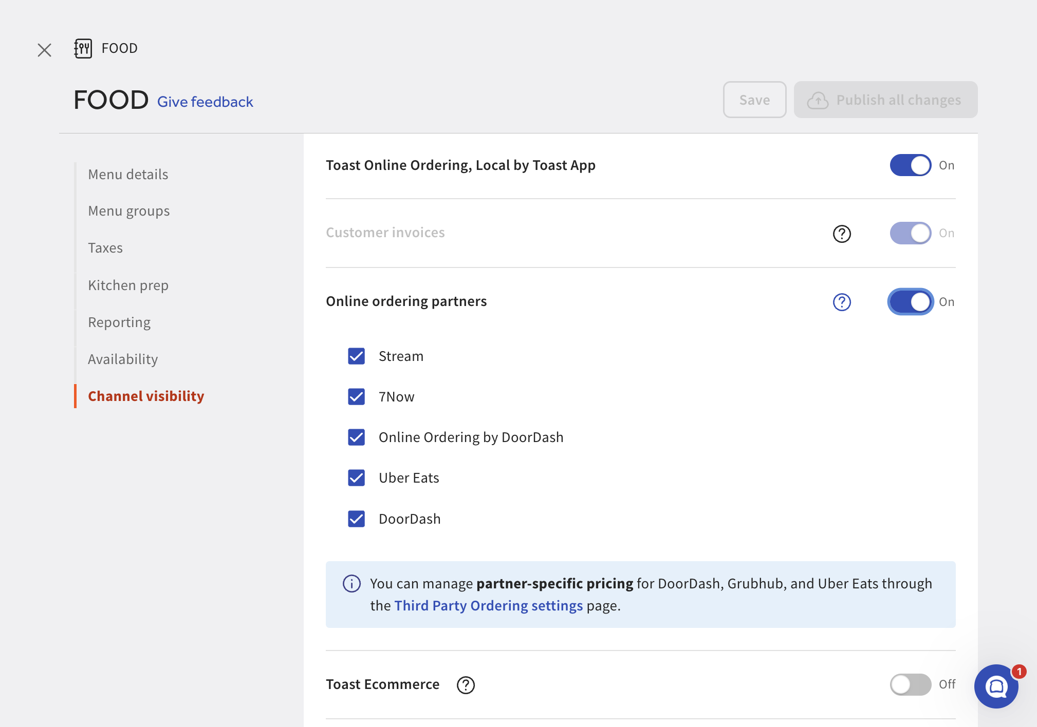Click the Stream label
Viewport: 1037px width, 727px height.
tap(401, 356)
